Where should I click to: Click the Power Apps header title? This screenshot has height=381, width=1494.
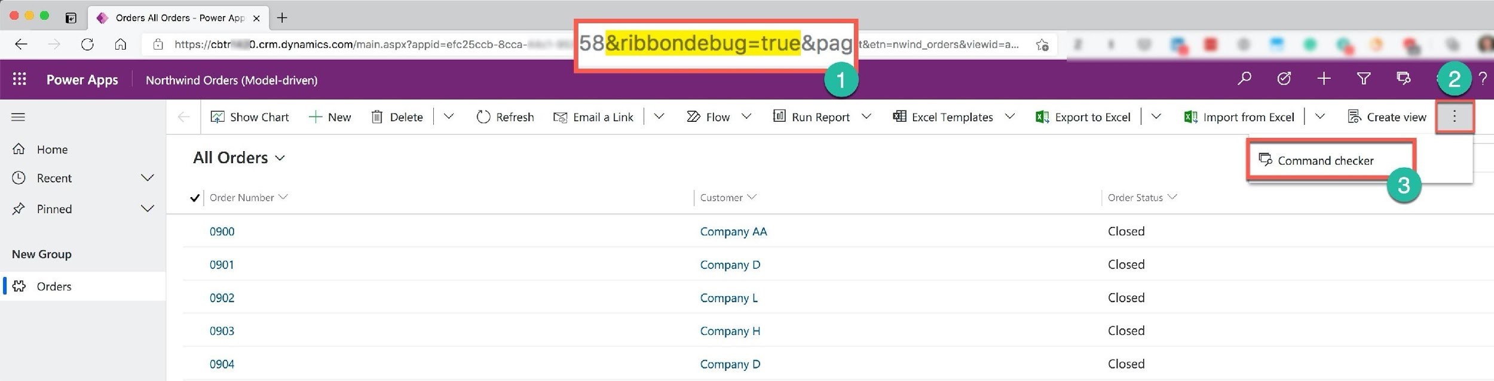[82, 79]
